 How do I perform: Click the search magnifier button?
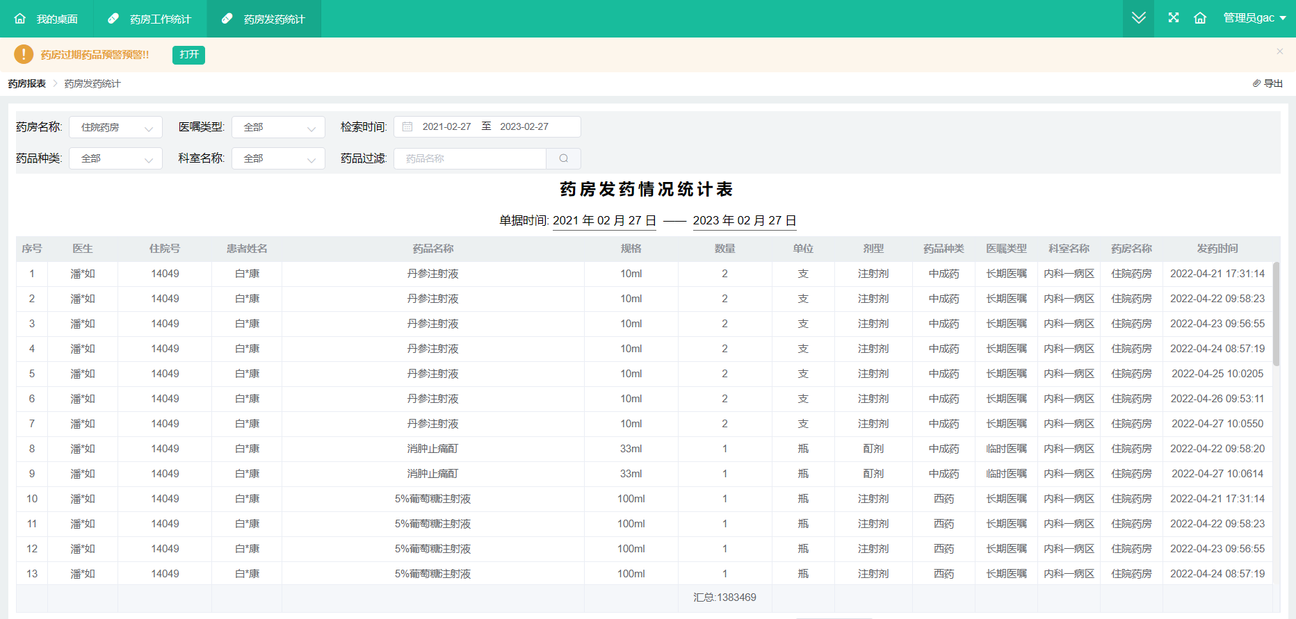(564, 158)
